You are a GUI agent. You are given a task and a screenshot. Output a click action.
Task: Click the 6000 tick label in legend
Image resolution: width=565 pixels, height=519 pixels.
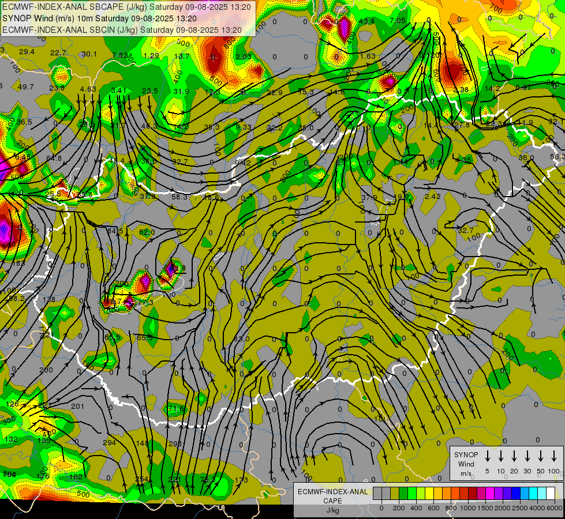click(x=555, y=508)
